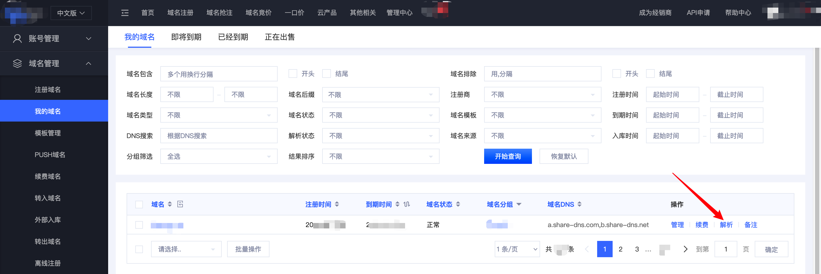Open the 分组筛选 dropdown
The height and width of the screenshot is (274, 821).
click(219, 156)
